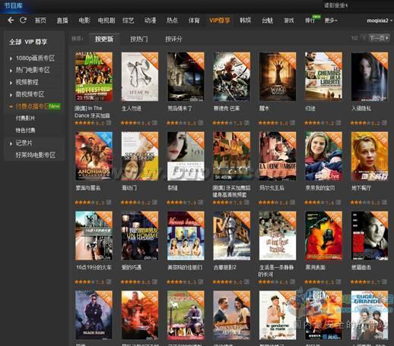Sort by 按热门 tab
This screenshot has height=346, width=394.
139,39
